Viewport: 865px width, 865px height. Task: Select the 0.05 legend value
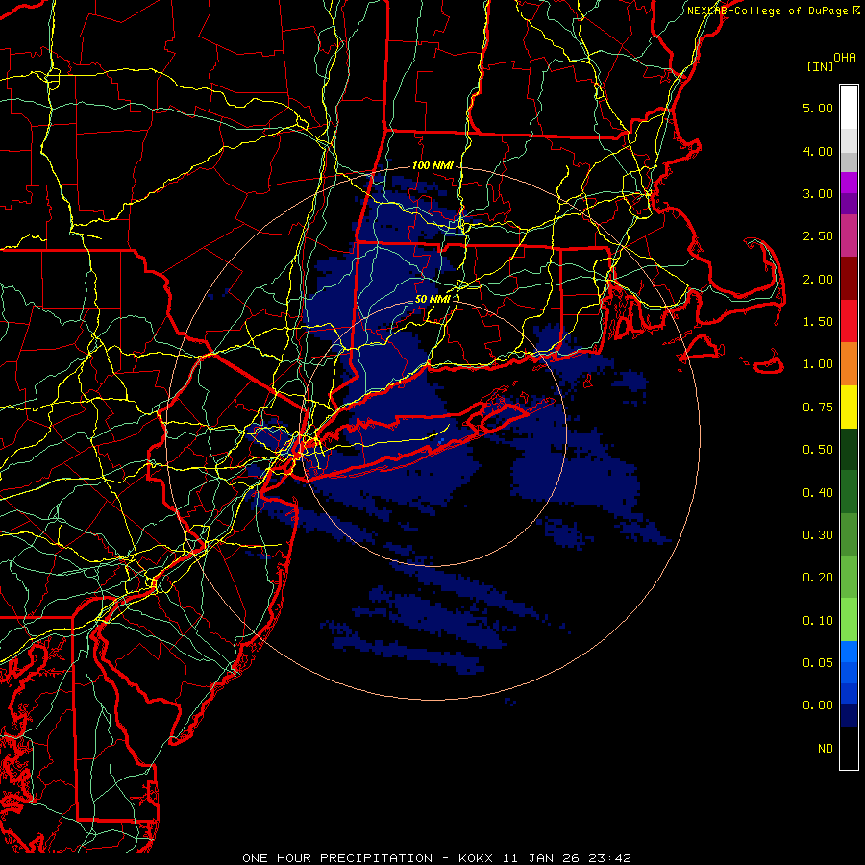[818, 663]
